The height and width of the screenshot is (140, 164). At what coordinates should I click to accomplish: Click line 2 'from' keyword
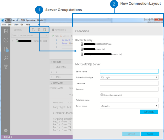point(64,43)
